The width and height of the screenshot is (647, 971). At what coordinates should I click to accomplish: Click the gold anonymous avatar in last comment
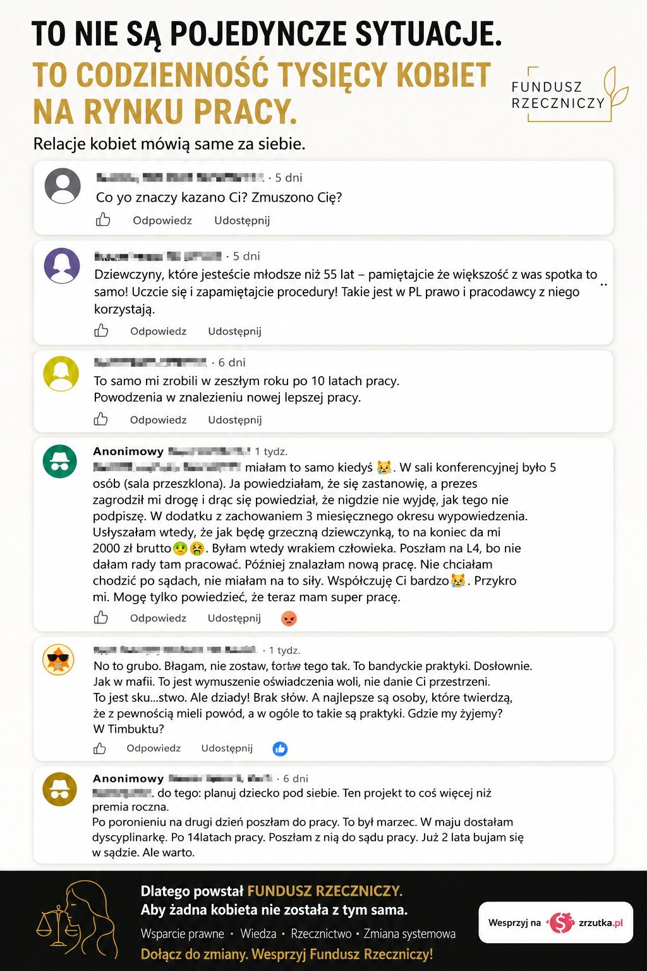[x=59, y=789]
